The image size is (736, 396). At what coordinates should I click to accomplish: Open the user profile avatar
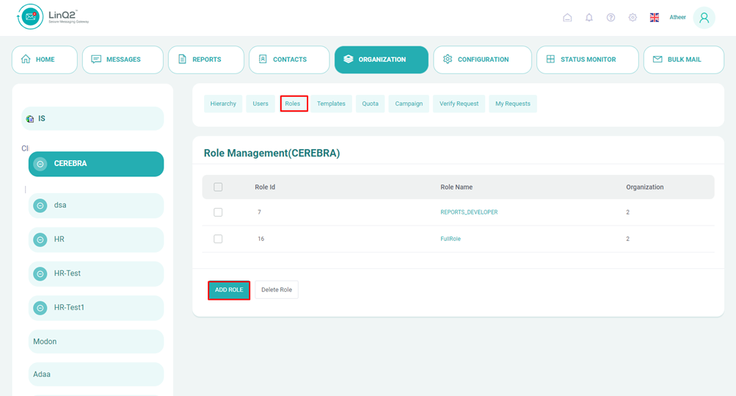pos(704,18)
